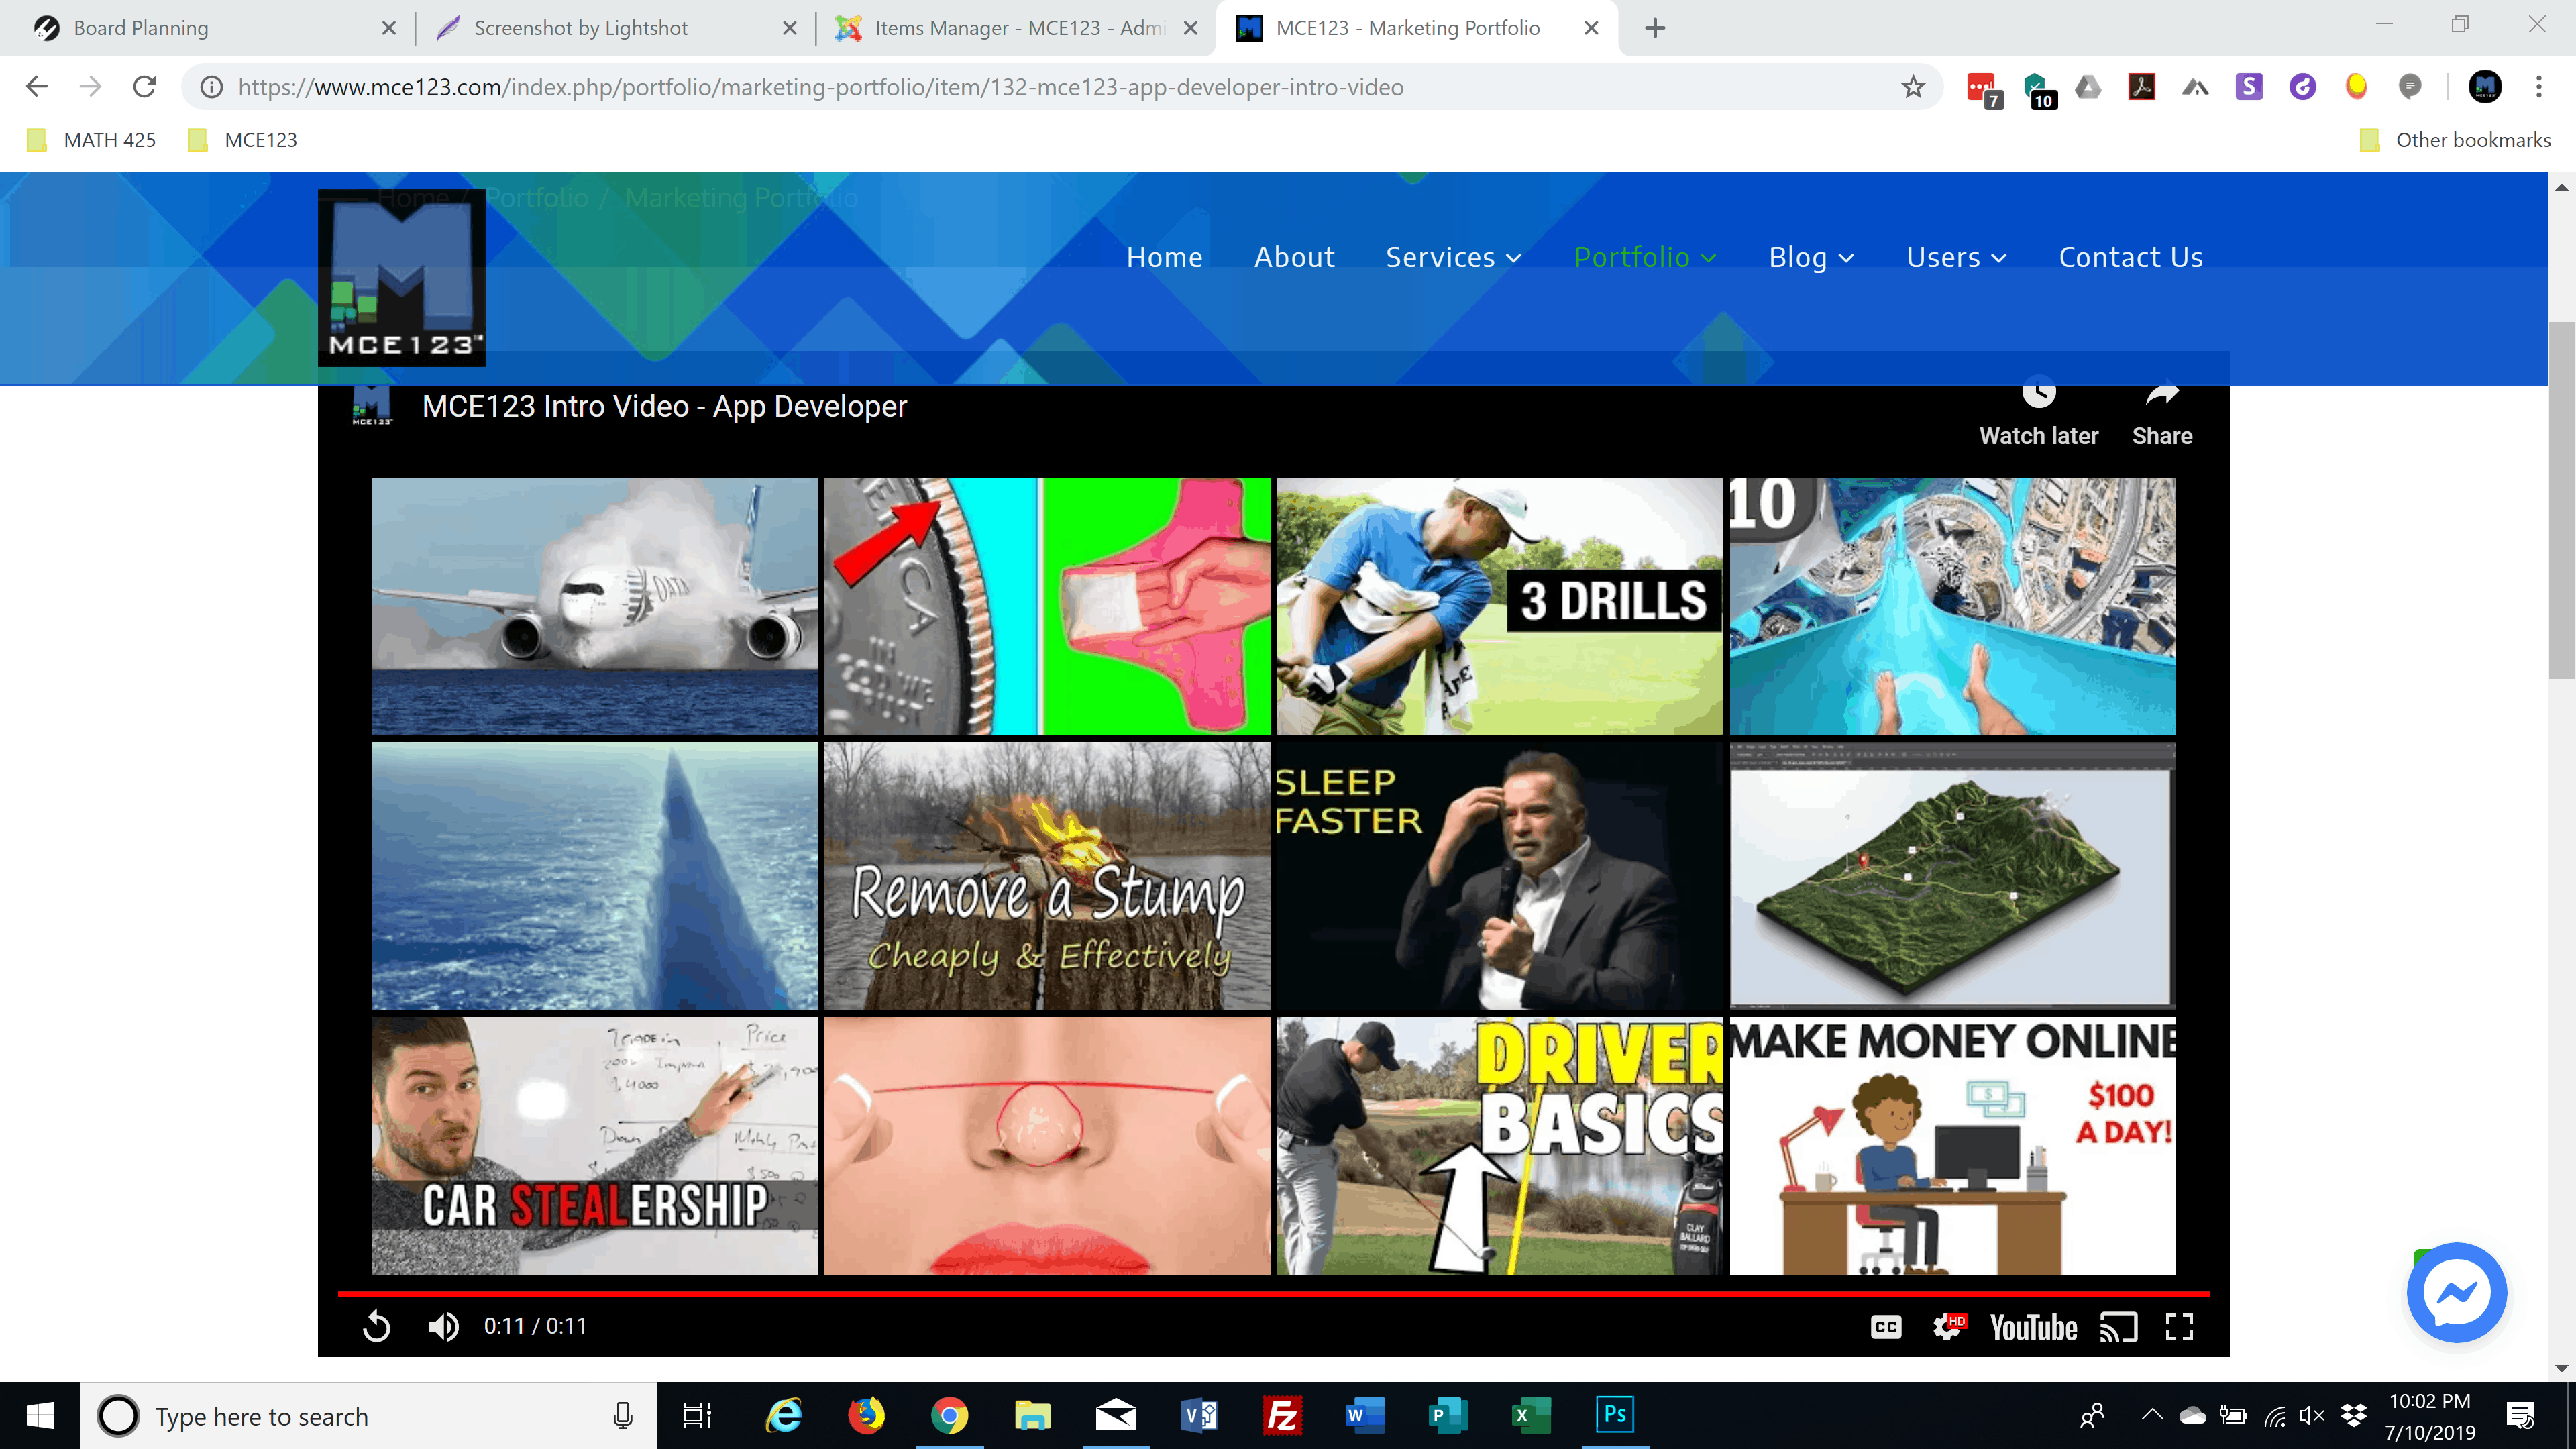The width and height of the screenshot is (2576, 1449).
Task: Open Remove a Stump video thumbnail
Action: coord(1047,875)
